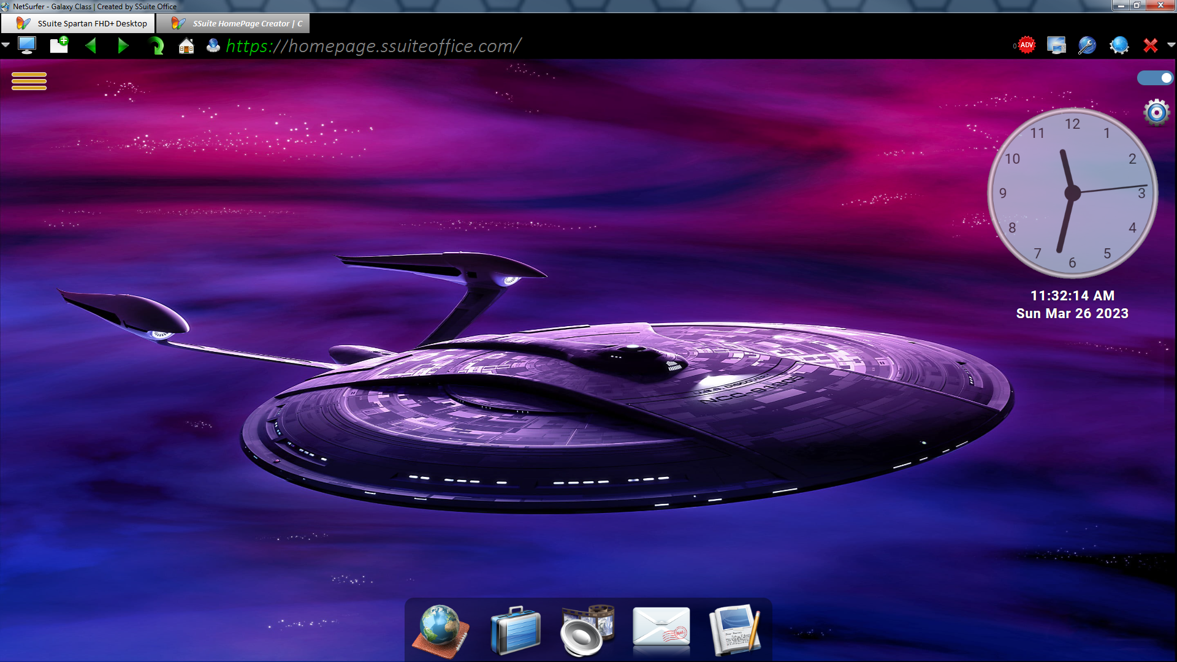Switch to SSuite Spartan FHD+ Desktop tab
This screenshot has width=1177, height=662.
coord(78,23)
